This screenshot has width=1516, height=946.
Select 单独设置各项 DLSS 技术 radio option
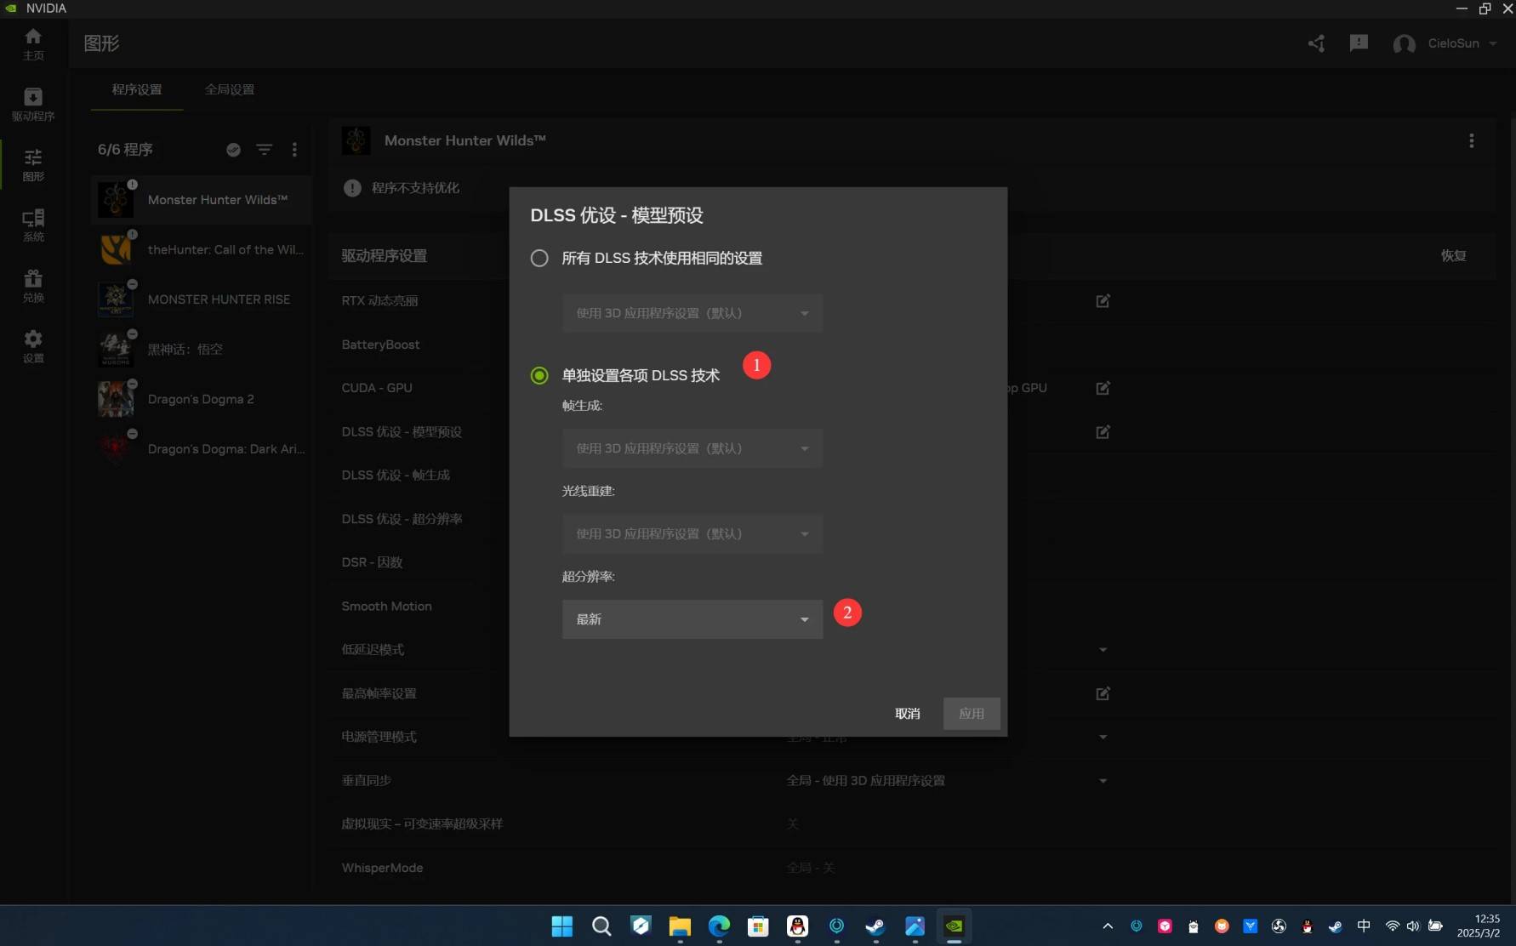(x=539, y=375)
